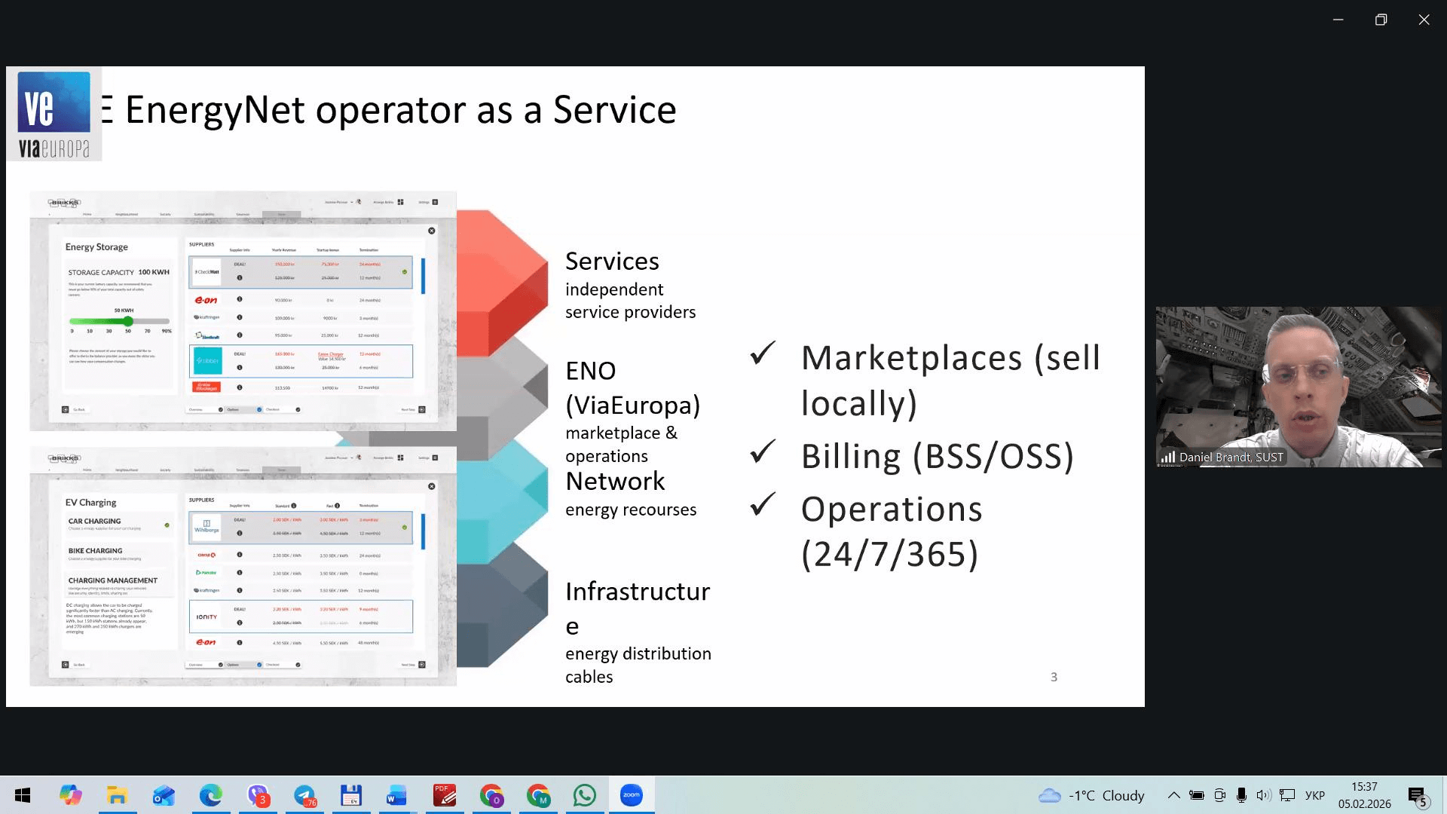Open the Copilot taskbar icon

(70, 795)
